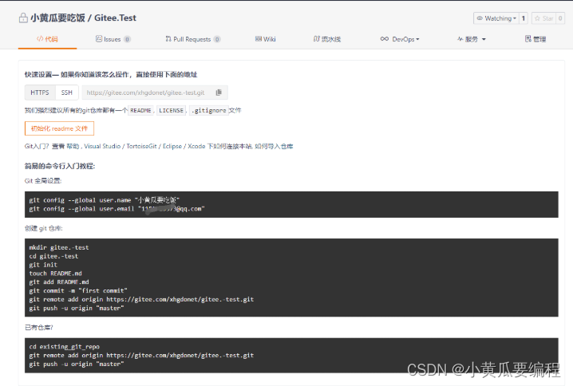Expand the DevOps dropdown menu
The height and width of the screenshot is (386, 573).
(x=401, y=39)
